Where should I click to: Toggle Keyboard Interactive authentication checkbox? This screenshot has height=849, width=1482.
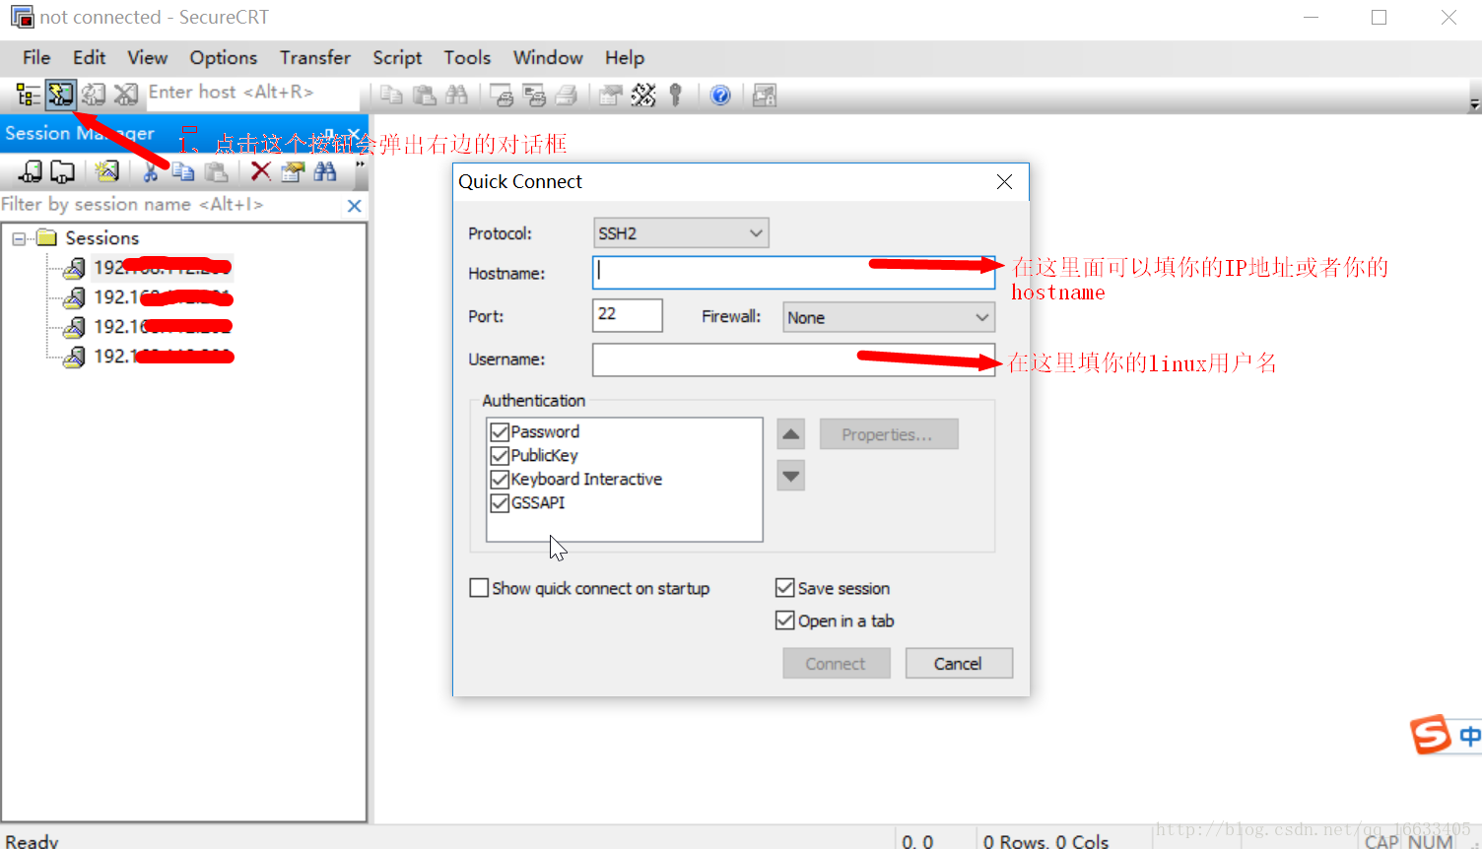(x=500, y=479)
